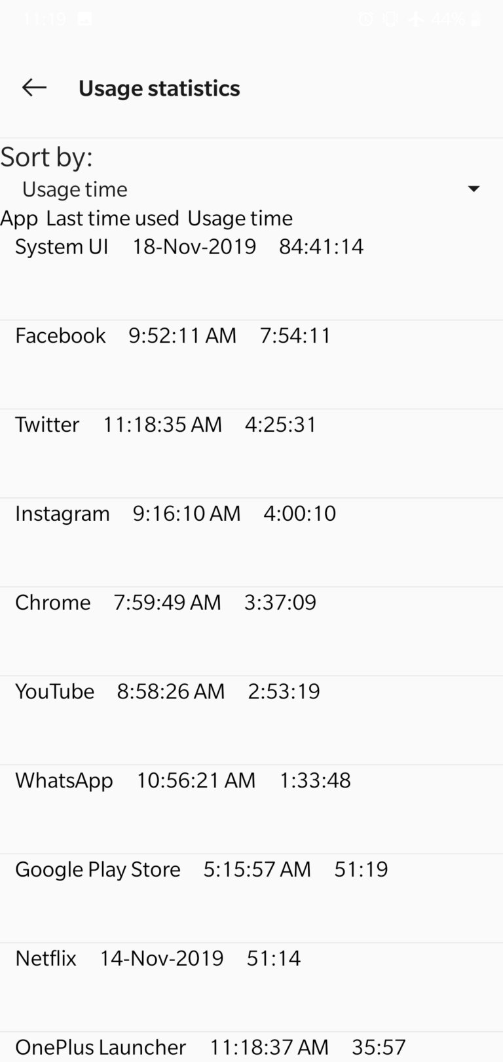Tap the image notification icon

pos(84,19)
